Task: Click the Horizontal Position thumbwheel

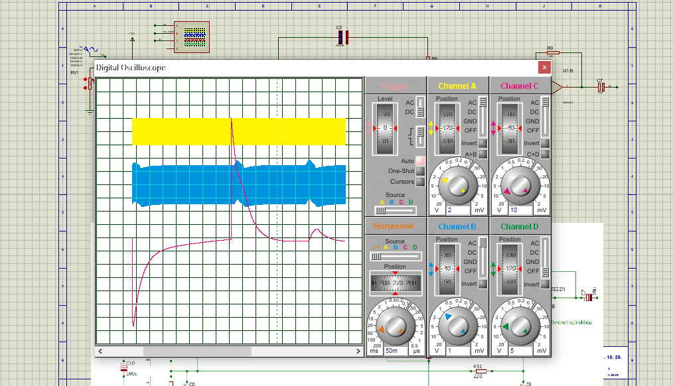Action: (x=395, y=283)
